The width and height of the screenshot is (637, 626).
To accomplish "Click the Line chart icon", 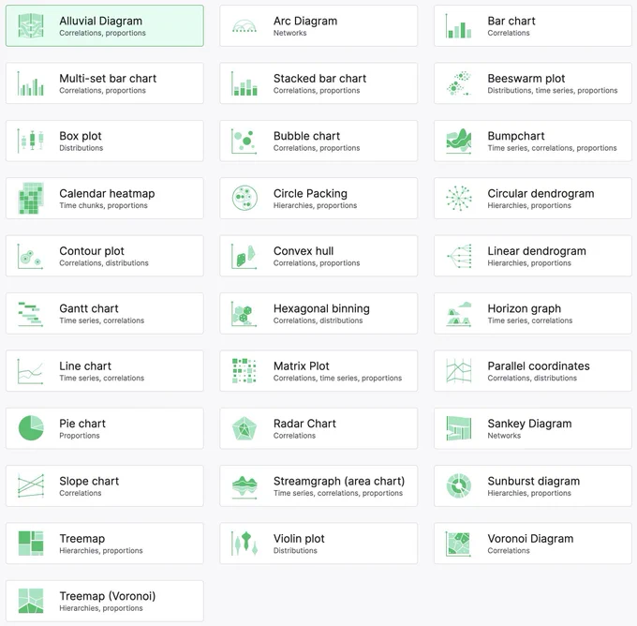I will tap(31, 371).
